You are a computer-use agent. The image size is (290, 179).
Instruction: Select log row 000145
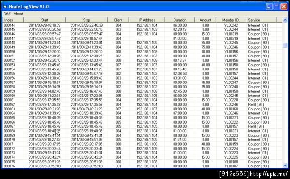point(143,29)
